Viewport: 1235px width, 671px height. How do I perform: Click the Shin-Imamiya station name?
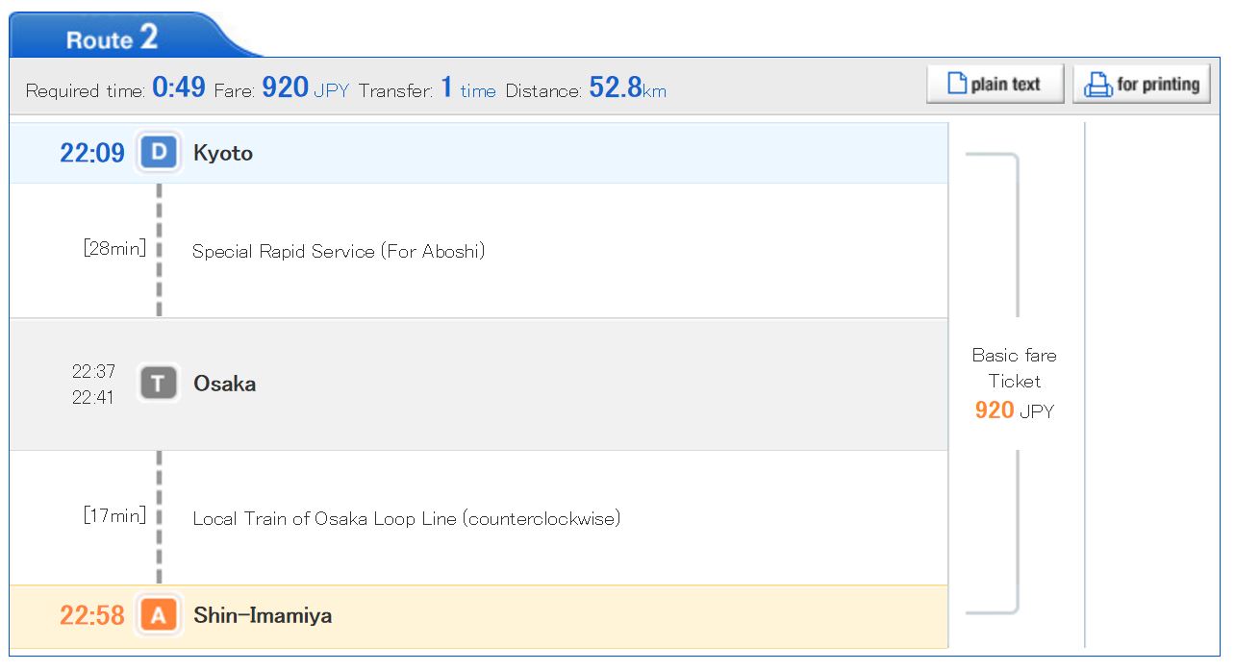coord(263,615)
